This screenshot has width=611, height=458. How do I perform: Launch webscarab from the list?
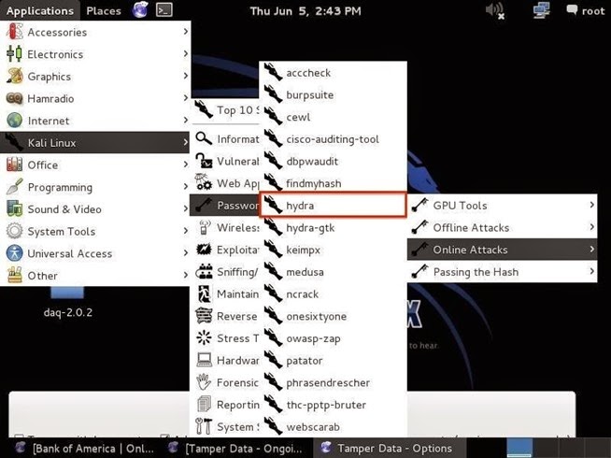click(334, 427)
